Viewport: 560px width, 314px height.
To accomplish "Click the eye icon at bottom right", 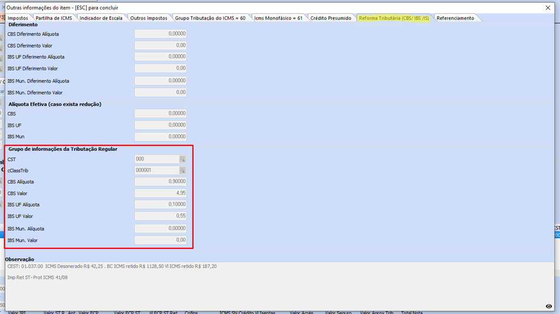I will (x=549, y=306).
